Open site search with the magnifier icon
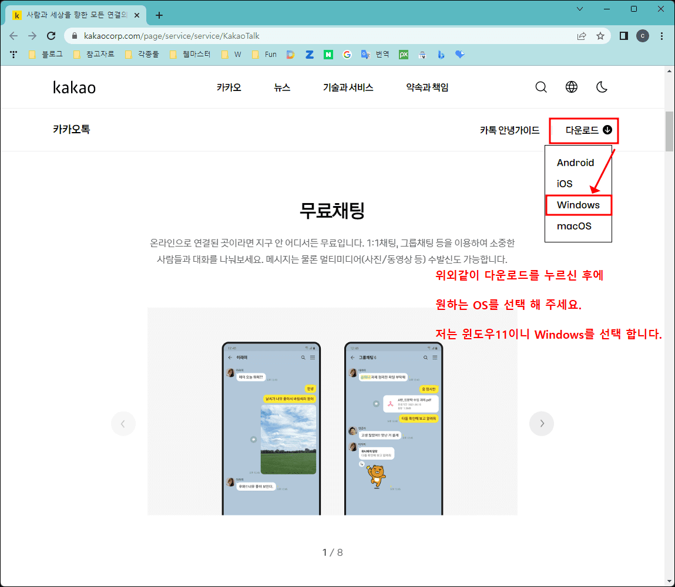Viewport: 675px width, 587px height. (540, 87)
